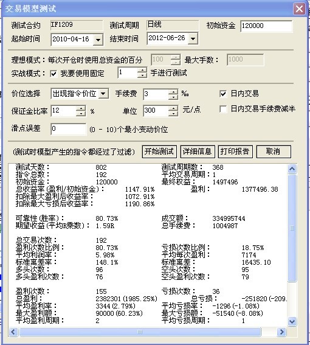This screenshot has width=310, height=345.
Task: Decrease the 单位 spinner value
Action: pos(173,113)
